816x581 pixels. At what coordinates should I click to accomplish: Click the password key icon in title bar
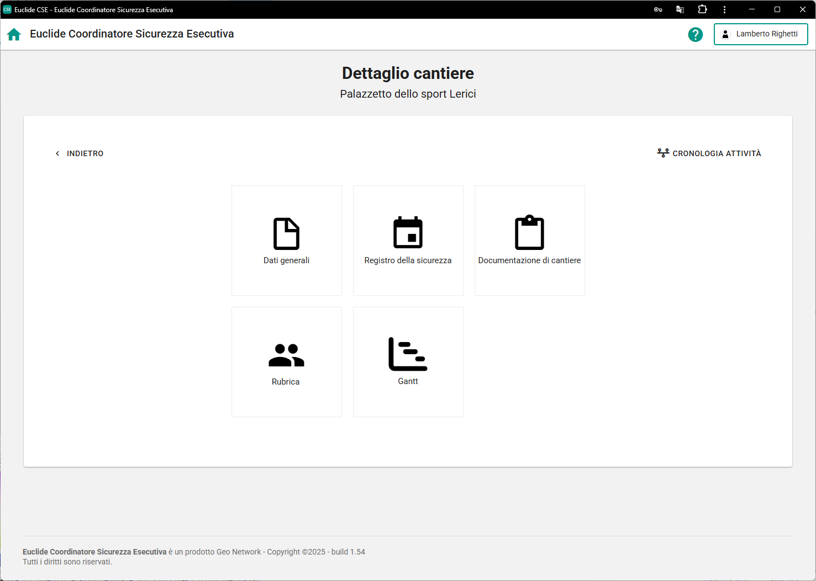tap(658, 9)
